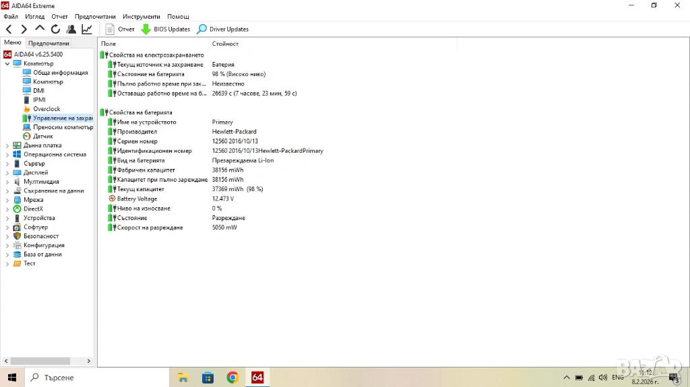This screenshot has height=387, width=690.
Task: Open the graph chart icon in toolbar
Action: point(87,29)
